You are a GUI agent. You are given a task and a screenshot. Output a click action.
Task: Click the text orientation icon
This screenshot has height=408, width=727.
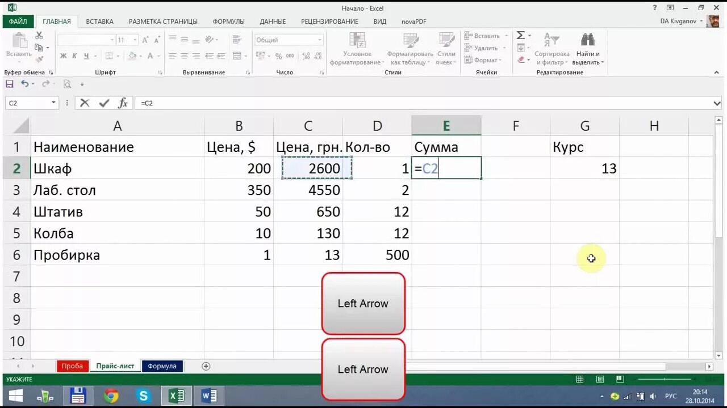[x=210, y=40]
